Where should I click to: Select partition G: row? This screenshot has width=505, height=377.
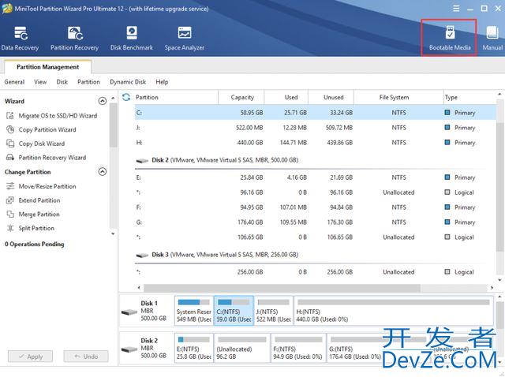click(x=316, y=222)
